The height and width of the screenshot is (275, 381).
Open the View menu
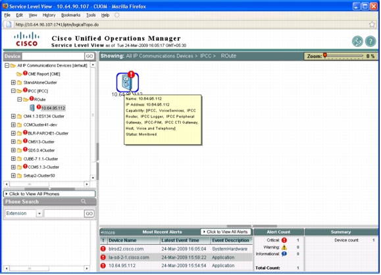click(33, 15)
